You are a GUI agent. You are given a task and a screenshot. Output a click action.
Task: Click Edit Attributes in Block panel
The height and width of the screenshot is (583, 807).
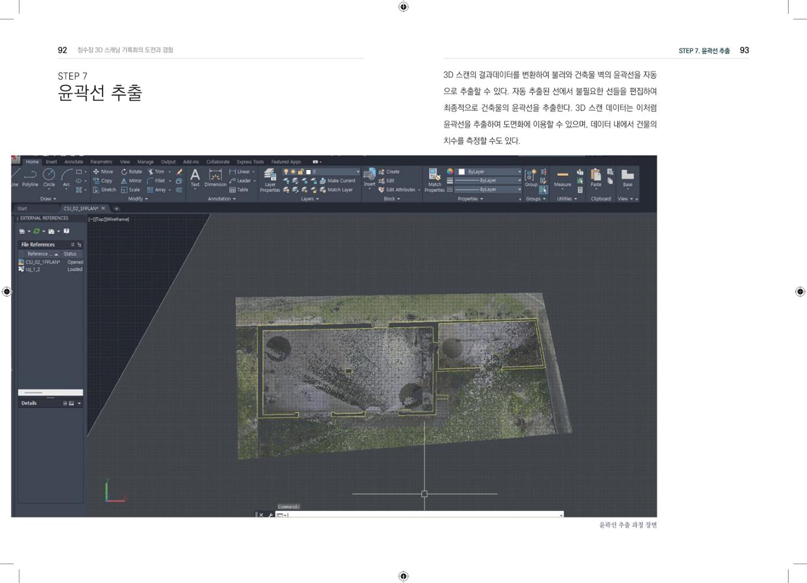[x=397, y=190]
